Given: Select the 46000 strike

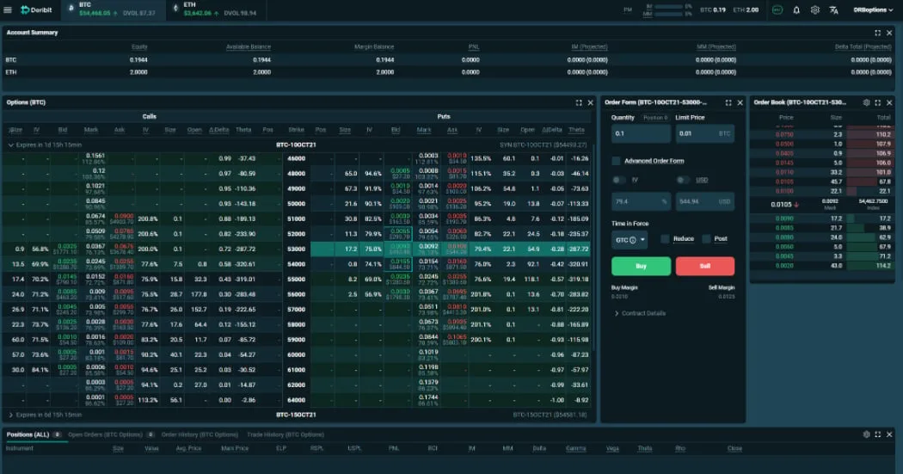Looking at the screenshot, I should point(296,158).
